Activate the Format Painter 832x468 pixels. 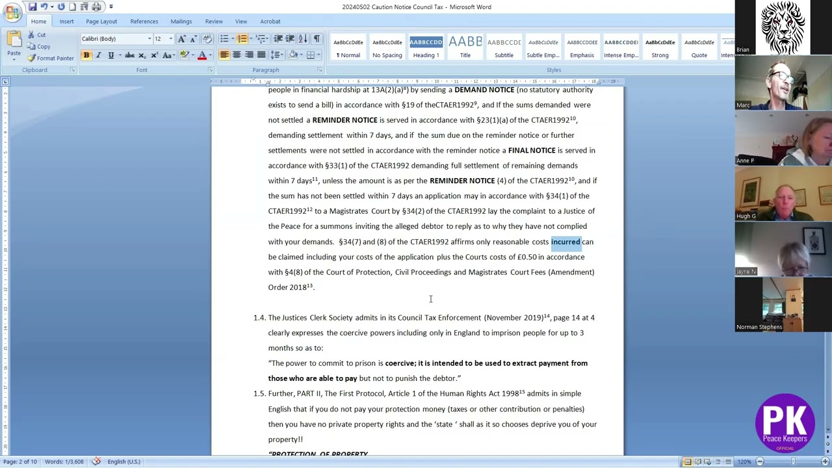51,58
